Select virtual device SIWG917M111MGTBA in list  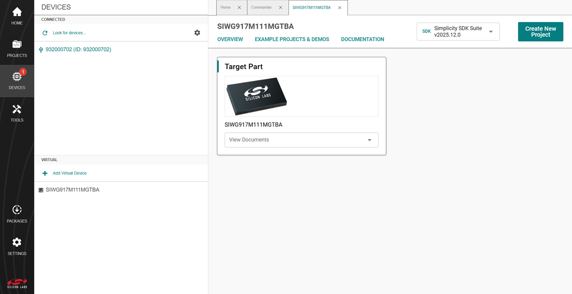[72, 190]
